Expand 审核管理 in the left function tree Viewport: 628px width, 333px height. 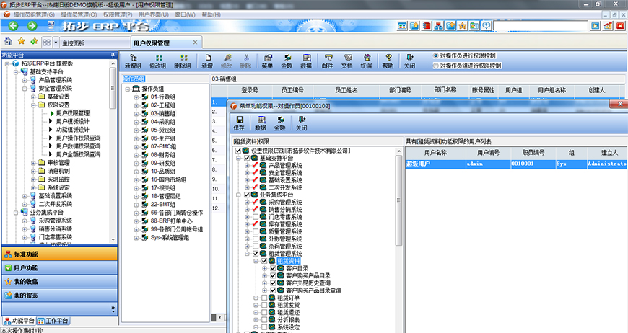(x=33, y=163)
